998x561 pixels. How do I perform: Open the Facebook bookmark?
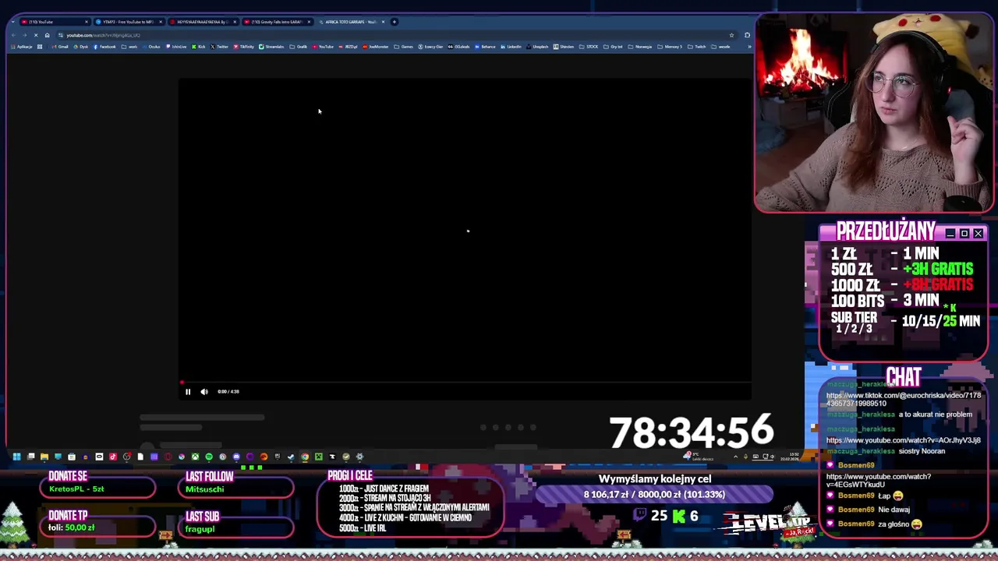(104, 47)
